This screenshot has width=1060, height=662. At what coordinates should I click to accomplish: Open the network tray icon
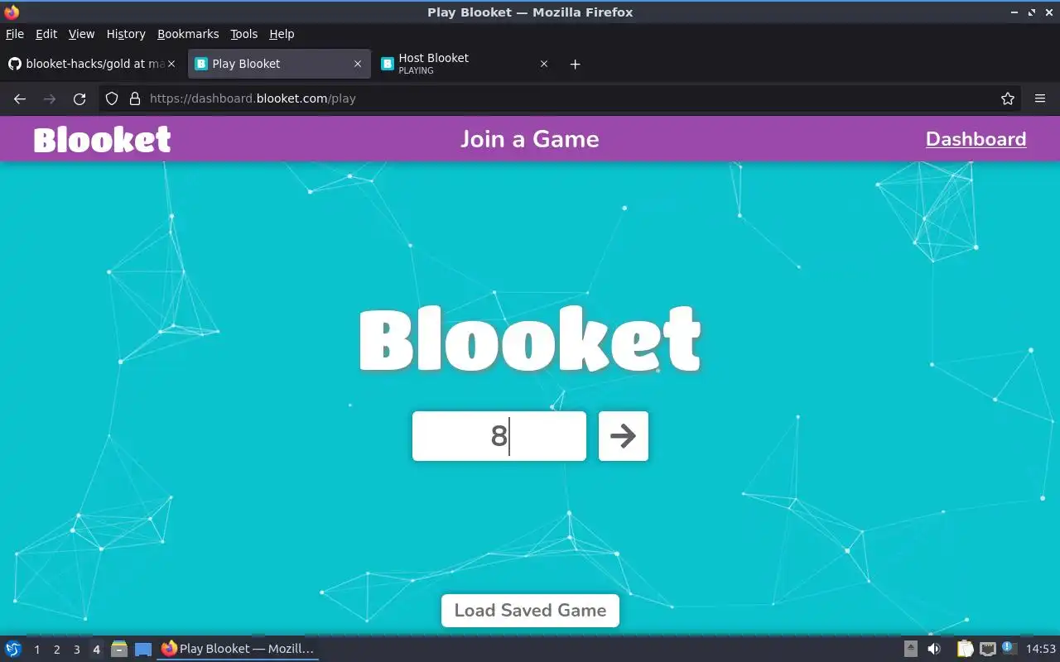[988, 649]
